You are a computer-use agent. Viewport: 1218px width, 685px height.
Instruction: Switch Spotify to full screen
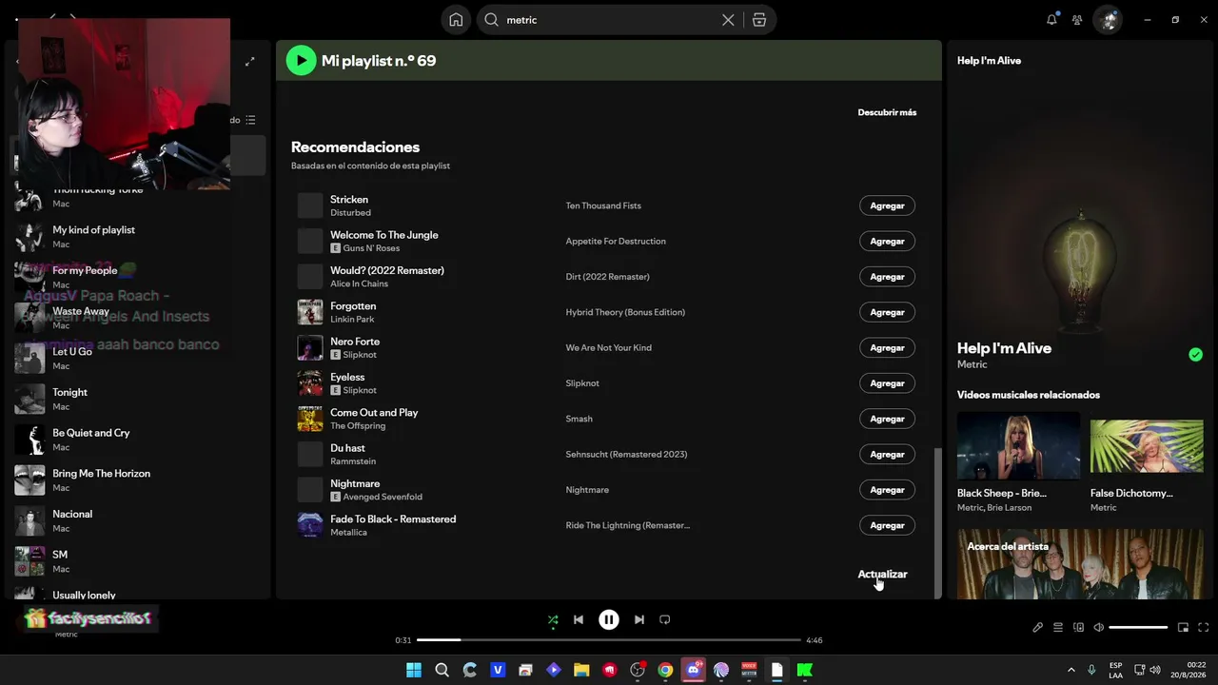(1203, 628)
